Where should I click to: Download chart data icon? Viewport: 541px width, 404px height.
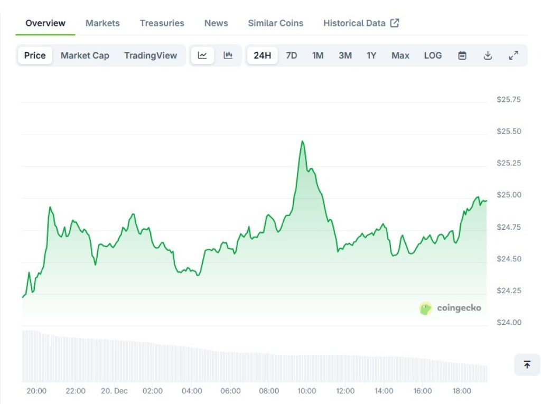(488, 55)
